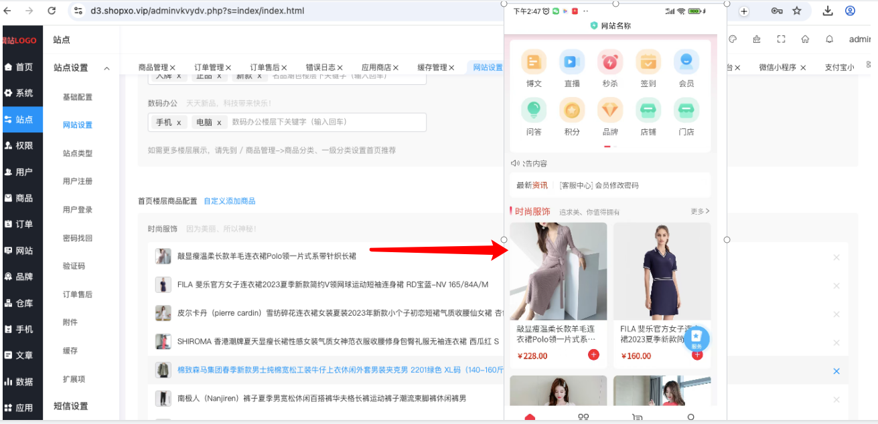The height and width of the screenshot is (424, 878).
Task: Close the 缓存管理 tab
Action: click(451, 68)
